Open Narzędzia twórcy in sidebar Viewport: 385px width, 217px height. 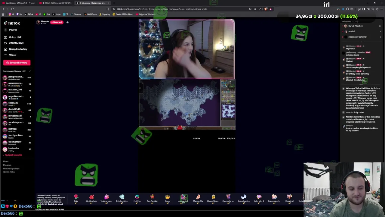tap(16, 49)
